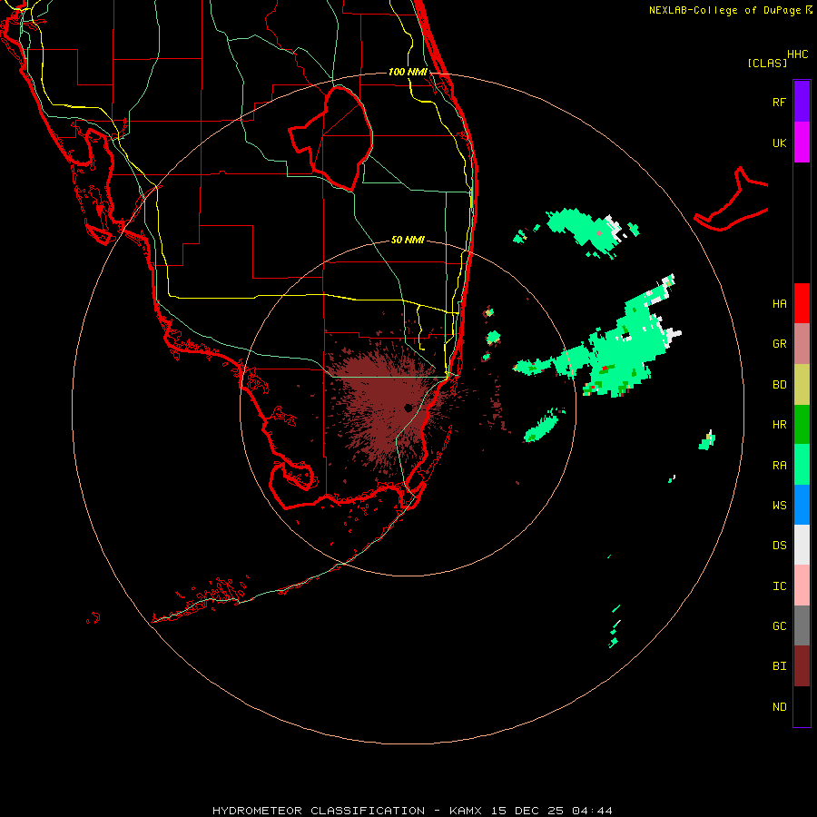Click the "WS" legend label
Image resolution: width=817 pixels, height=817 pixels.
pyautogui.click(x=779, y=506)
